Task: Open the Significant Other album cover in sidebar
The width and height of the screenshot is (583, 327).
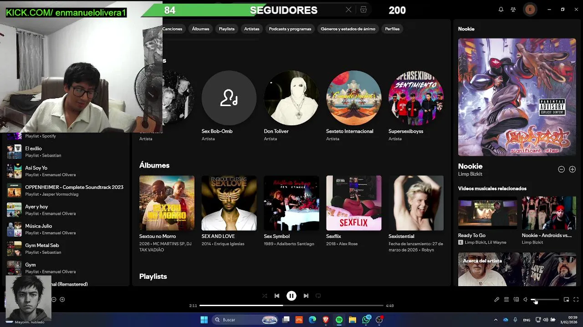Action: (517, 97)
